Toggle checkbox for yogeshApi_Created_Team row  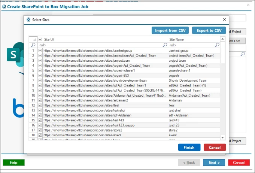40,66
